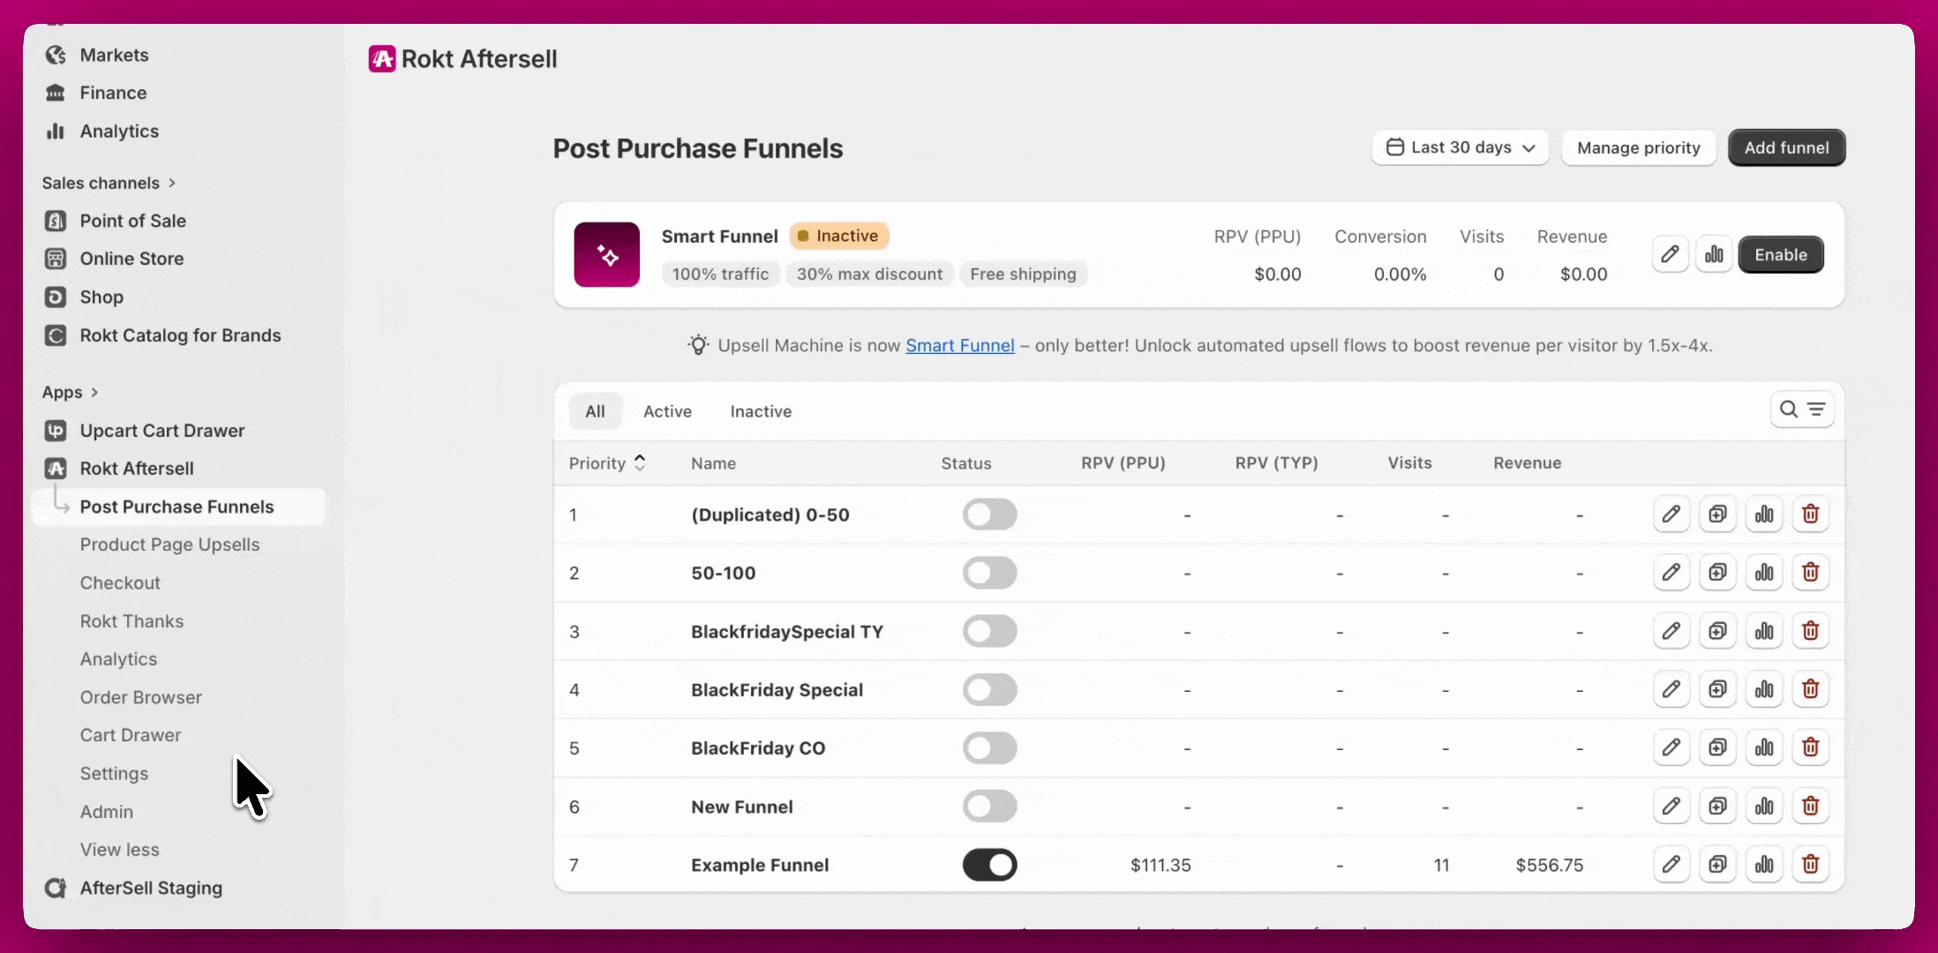This screenshot has height=953, width=1938.
Task: Edit the New Funnel row
Action: coord(1671,806)
